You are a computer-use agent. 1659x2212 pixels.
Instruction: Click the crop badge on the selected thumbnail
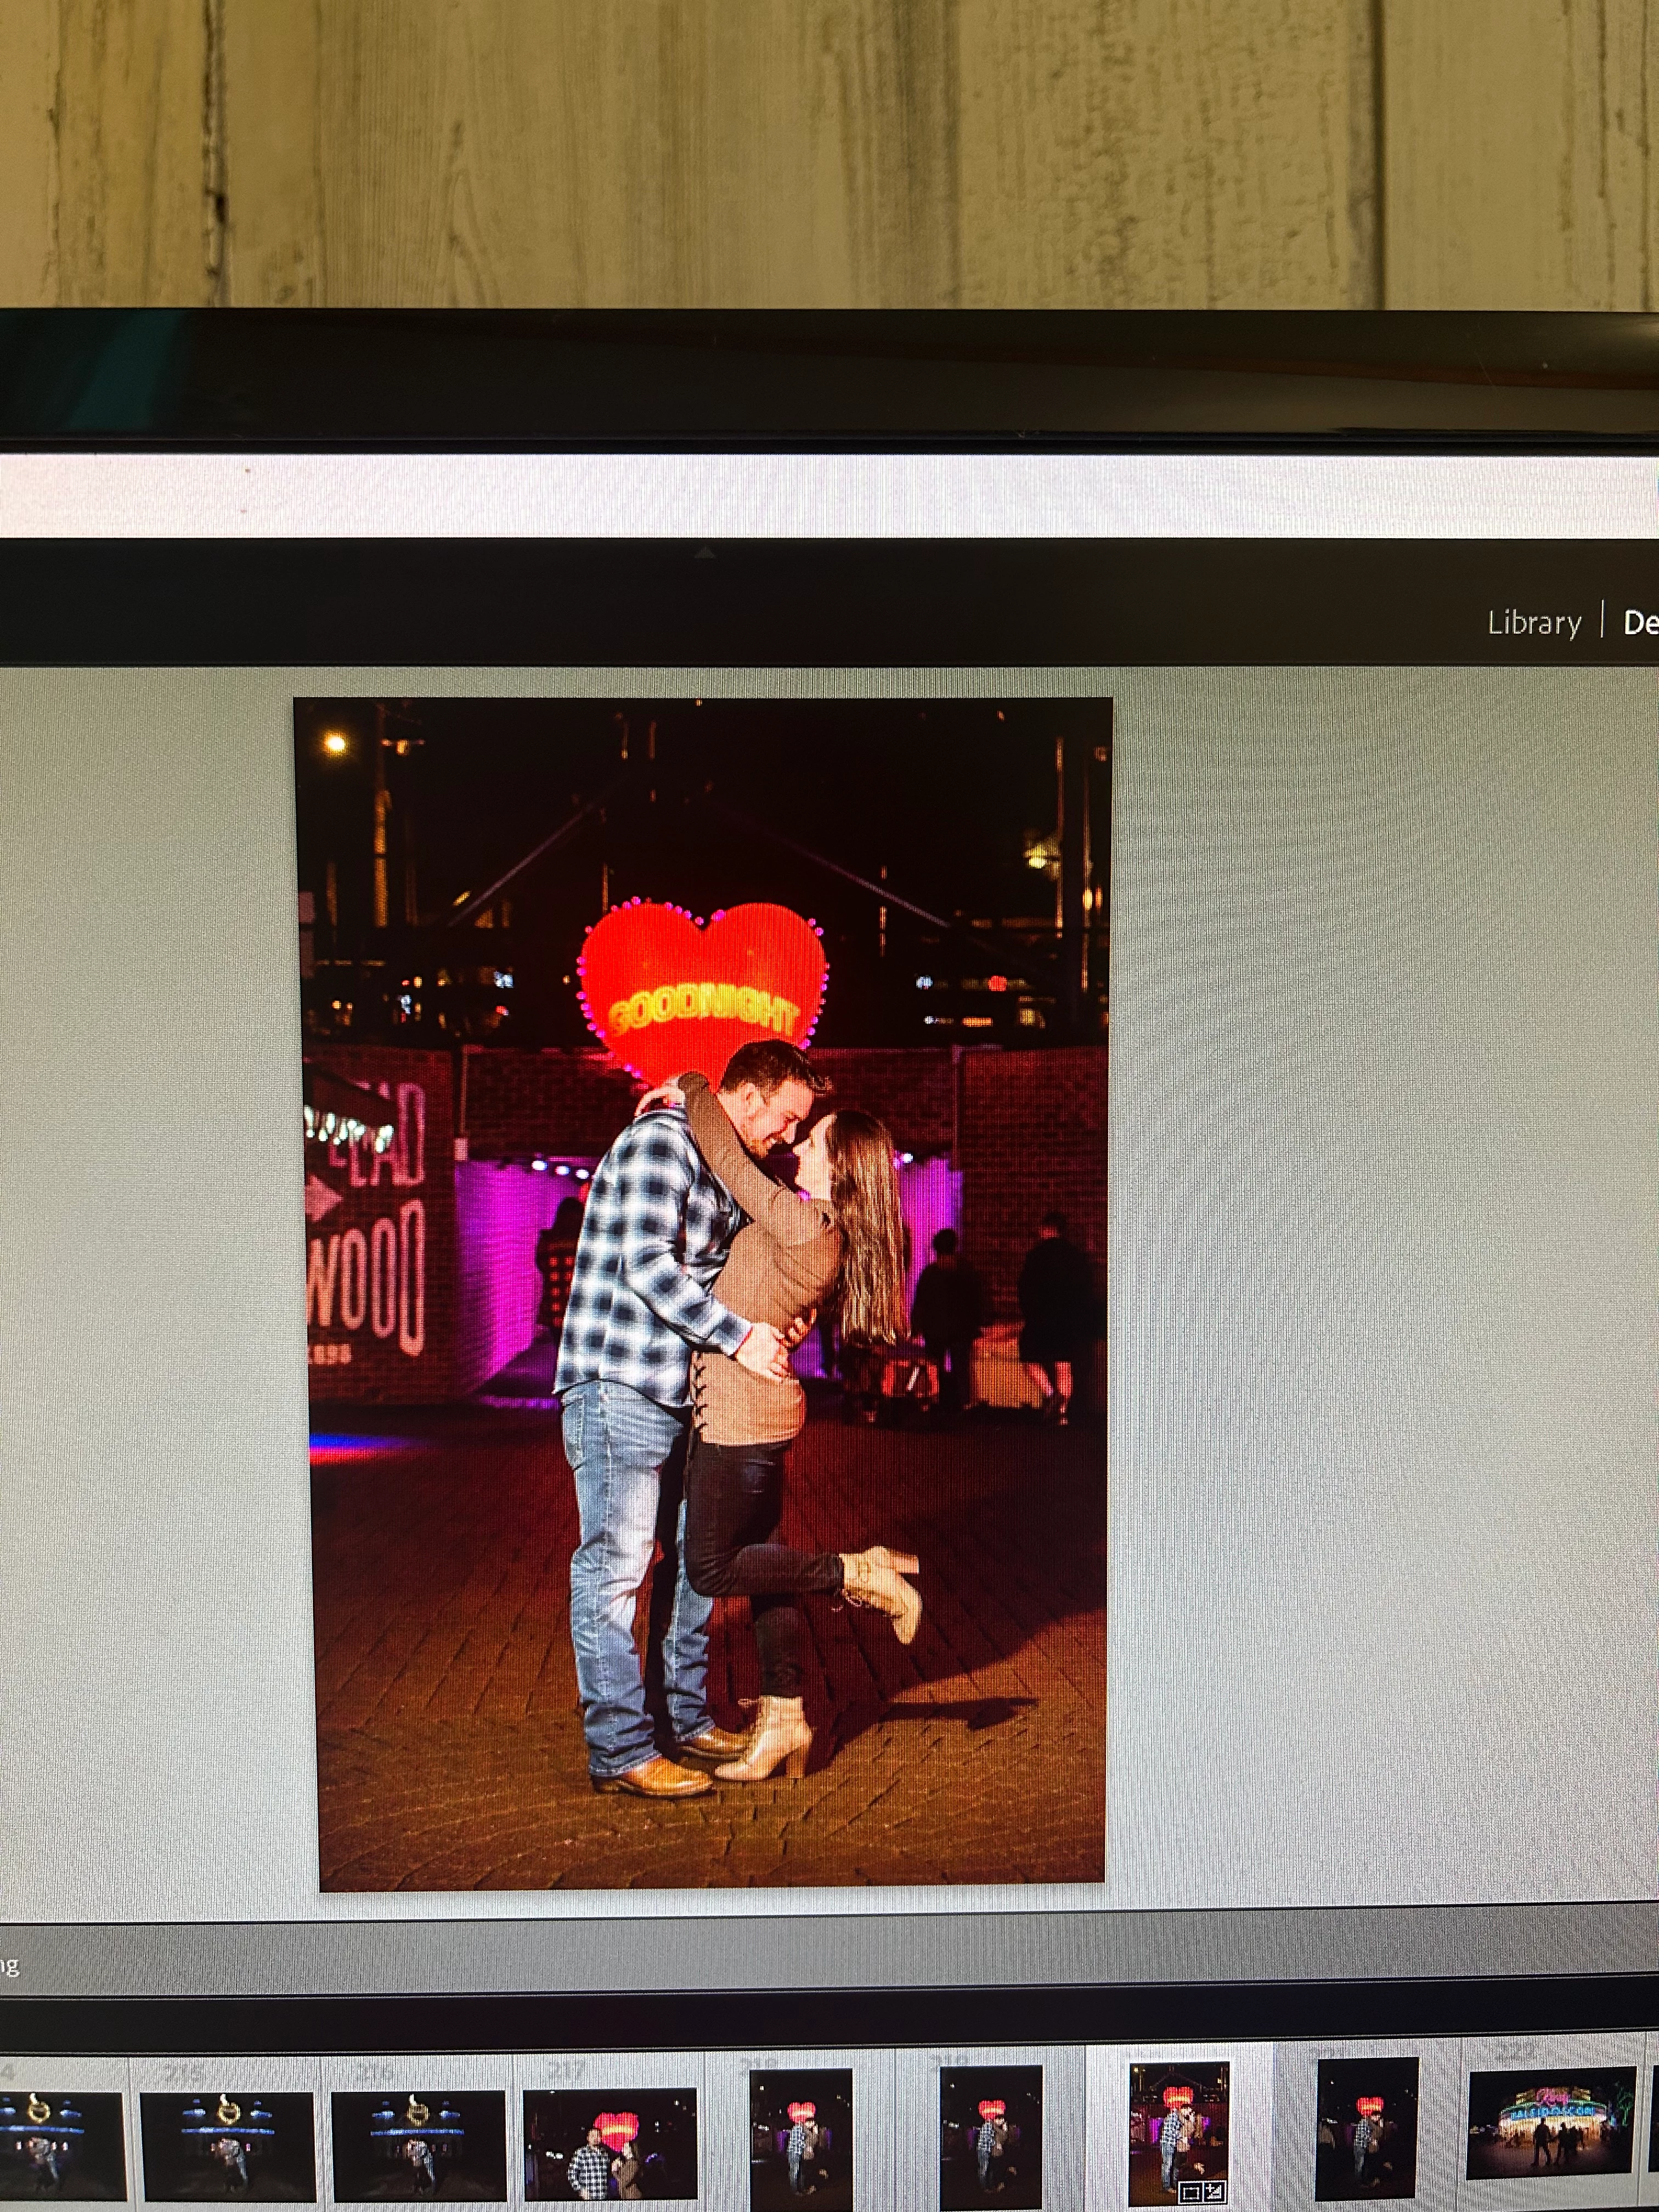pyautogui.click(x=1190, y=2193)
